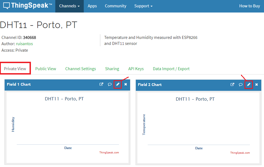Open Field 2 Chart in new window

tap(232, 85)
